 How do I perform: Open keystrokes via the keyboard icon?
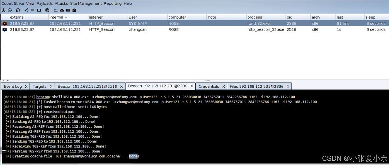68,10
